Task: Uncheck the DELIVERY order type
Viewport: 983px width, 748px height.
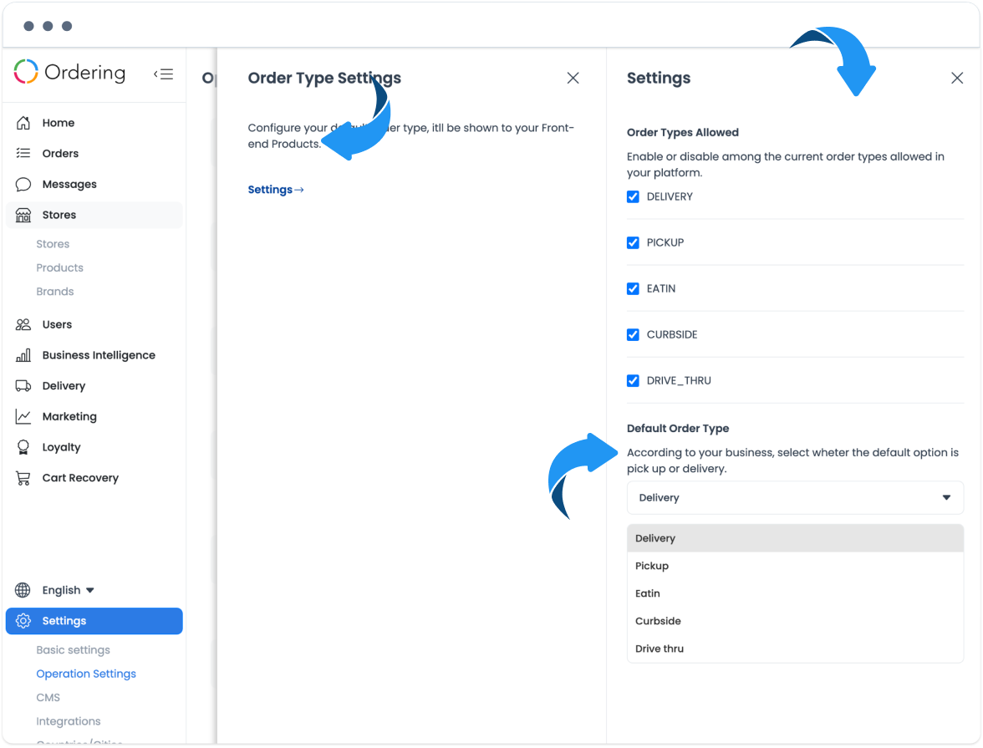Action: point(634,197)
